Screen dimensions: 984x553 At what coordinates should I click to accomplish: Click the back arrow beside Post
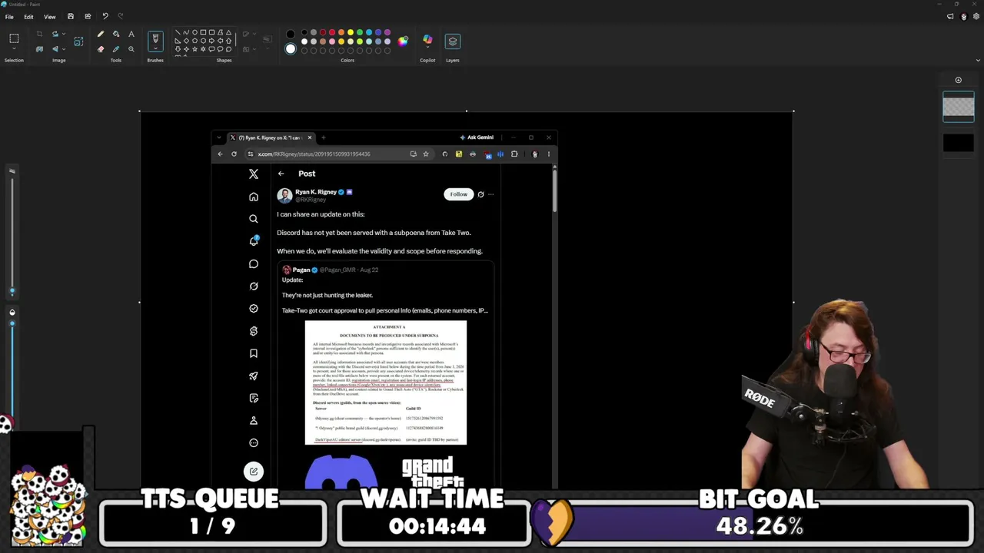click(281, 174)
